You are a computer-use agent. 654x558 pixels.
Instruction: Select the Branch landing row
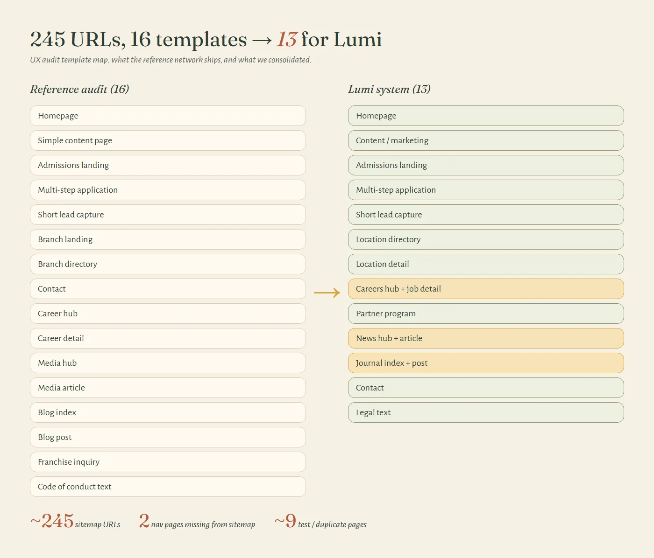(x=168, y=239)
